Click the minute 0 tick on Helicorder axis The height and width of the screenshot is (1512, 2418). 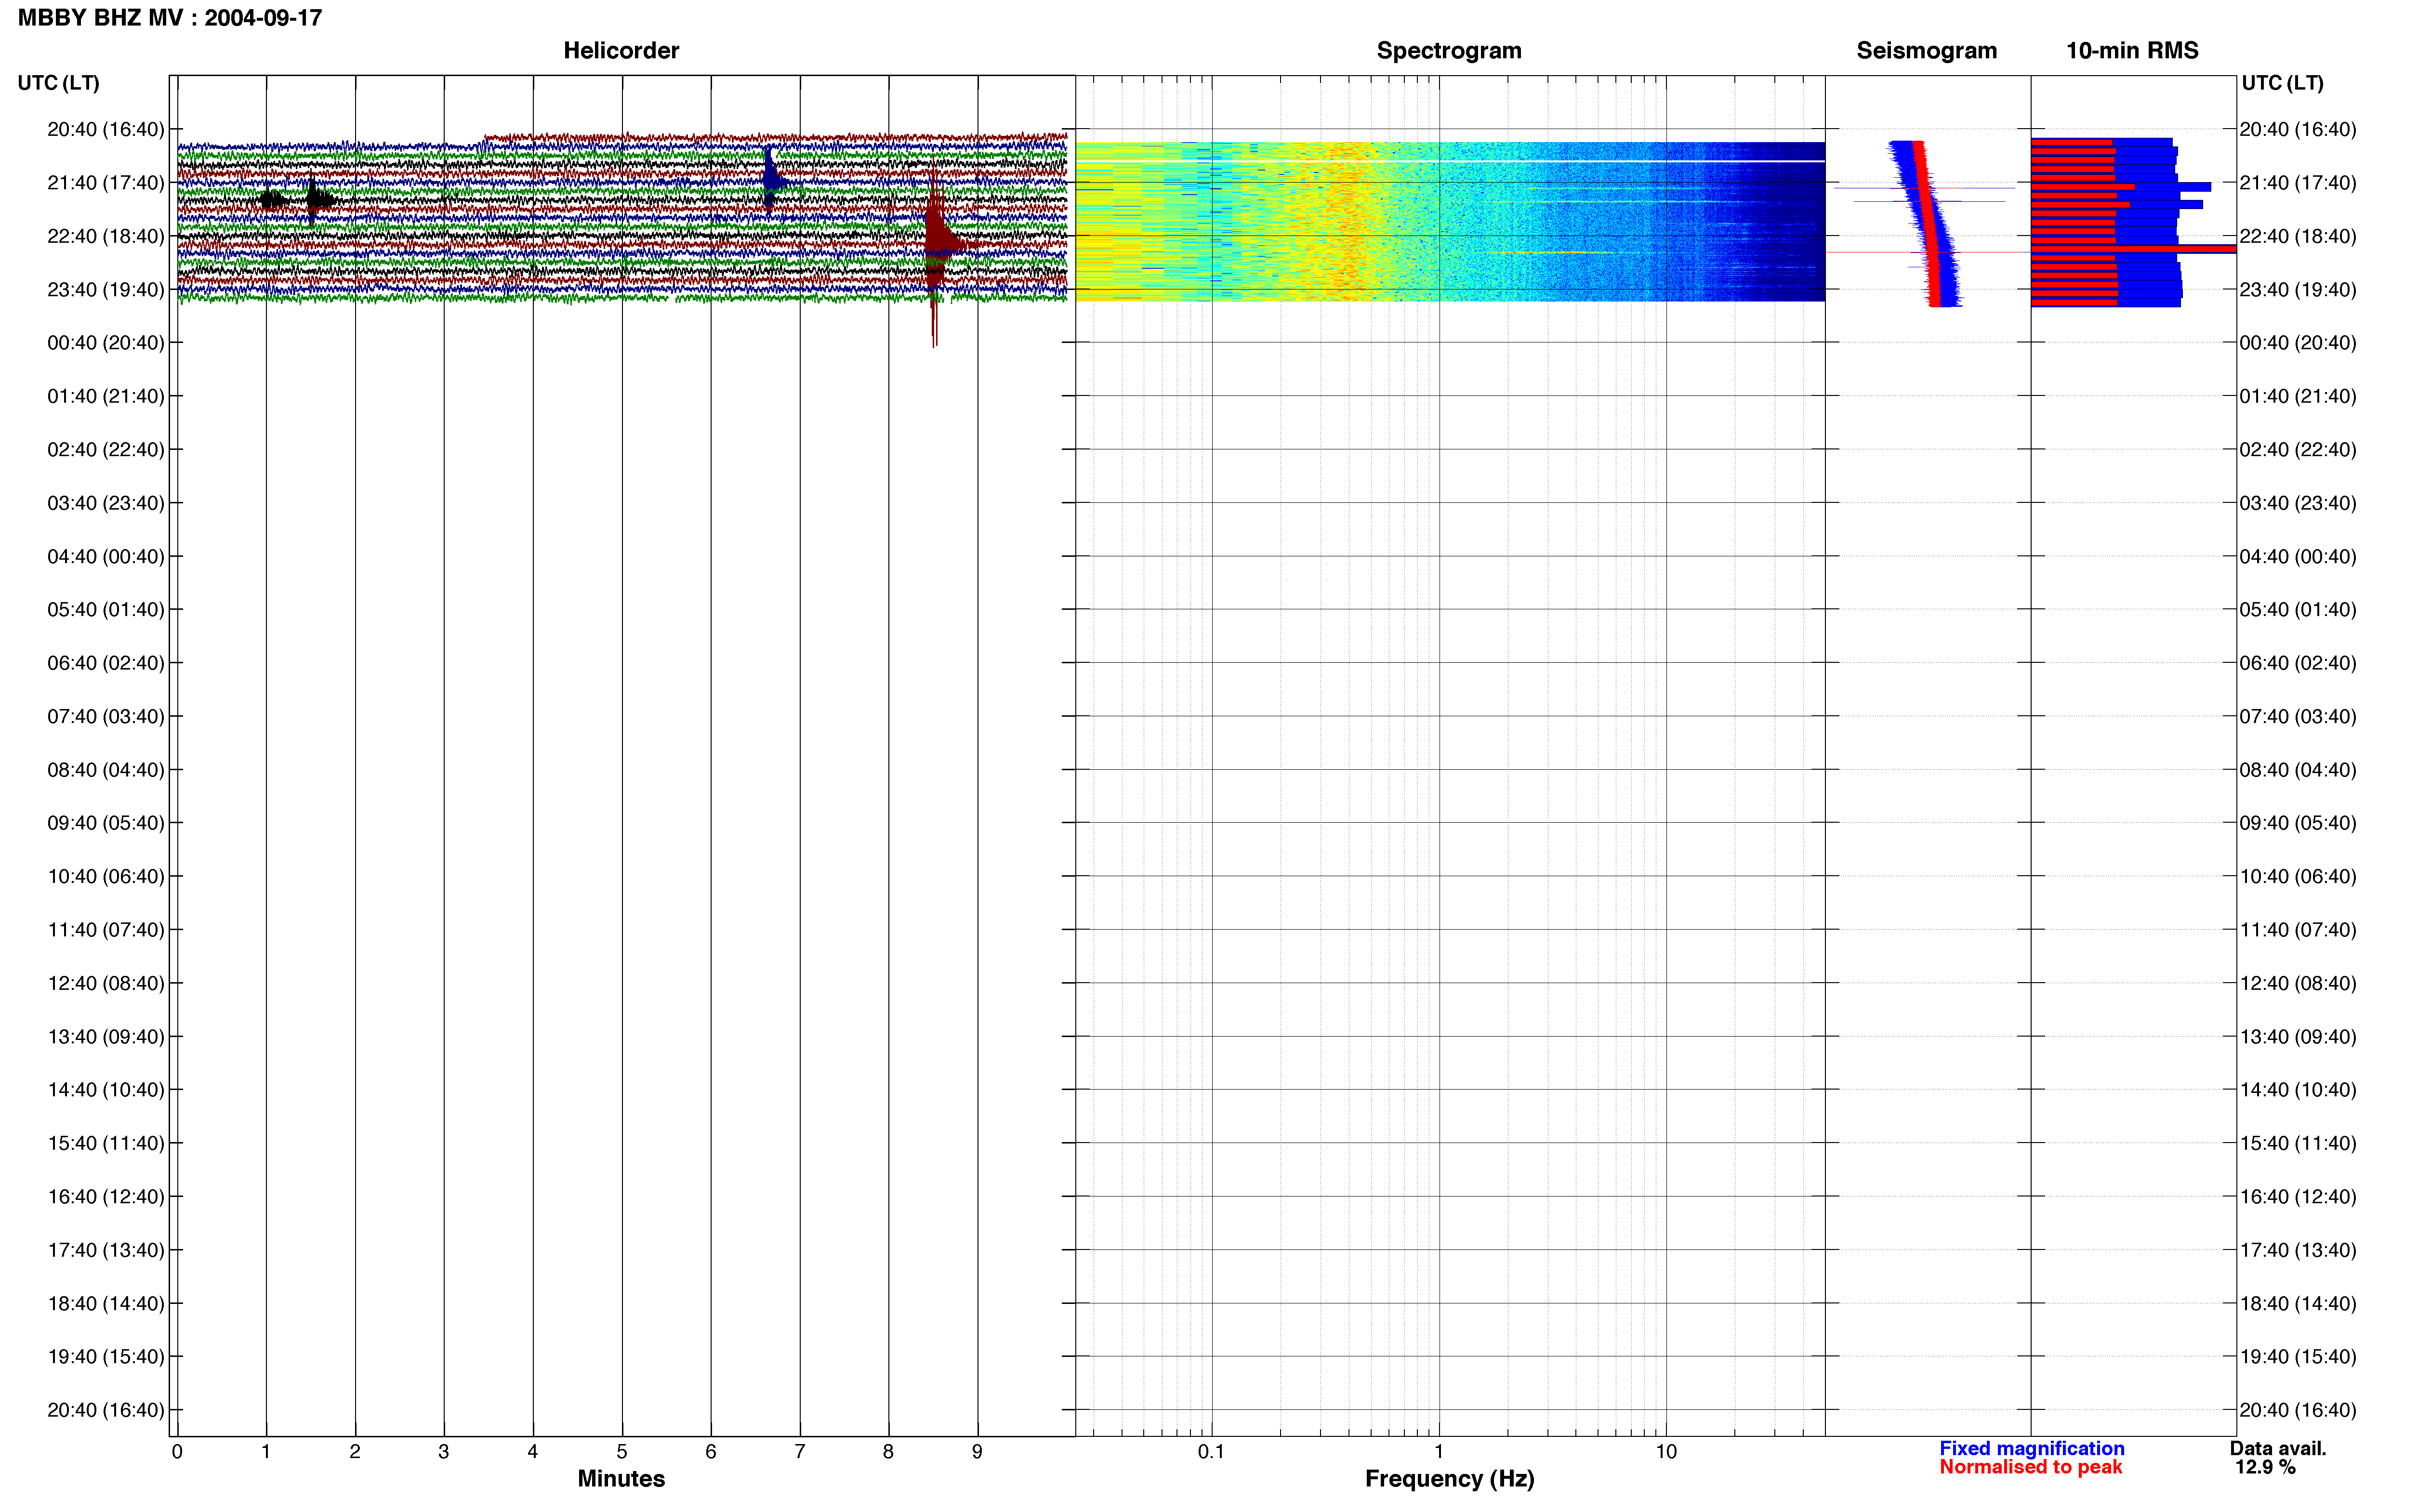click(177, 1451)
